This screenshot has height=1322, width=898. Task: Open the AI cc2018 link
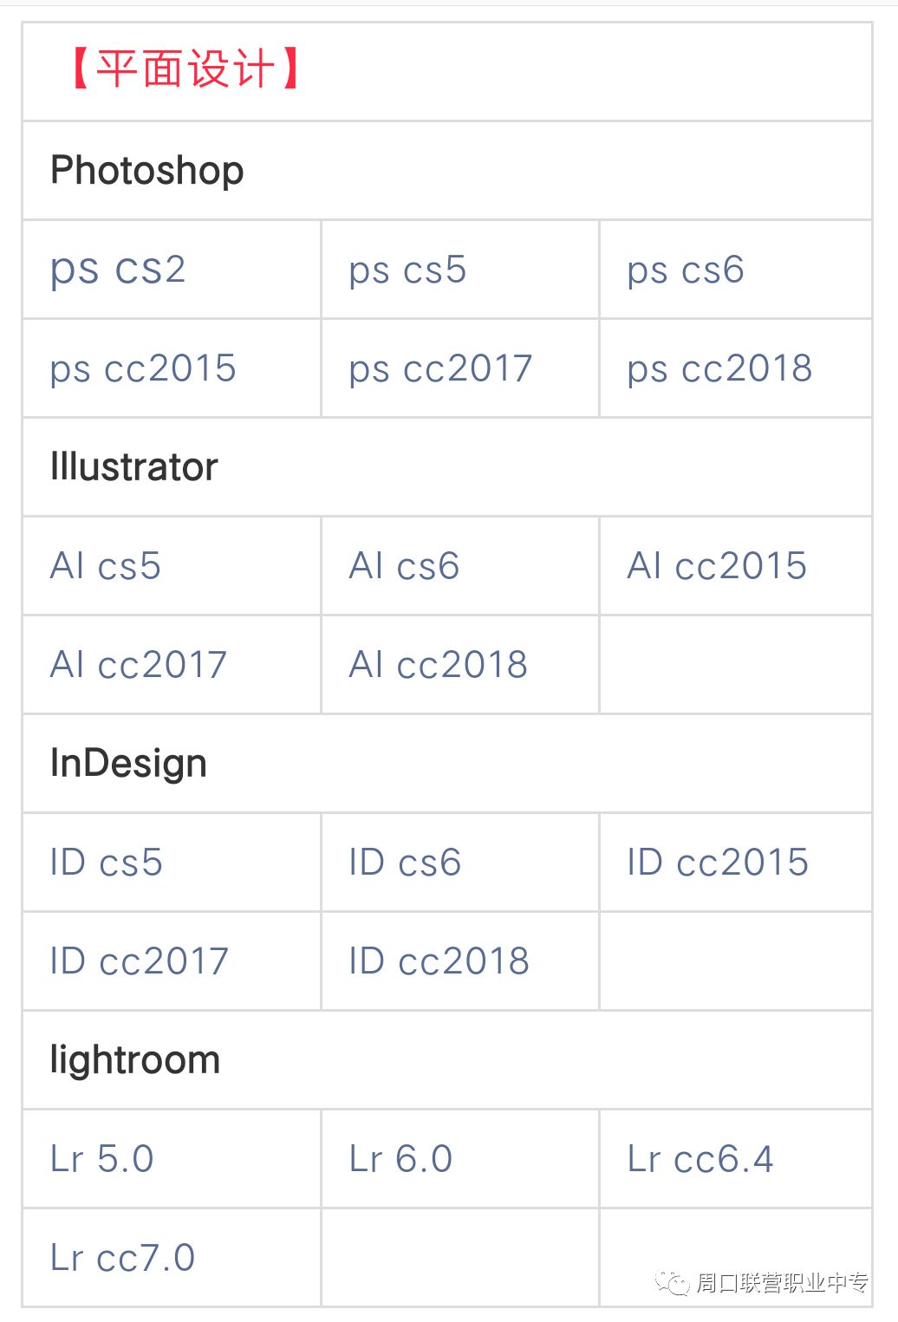[438, 665]
